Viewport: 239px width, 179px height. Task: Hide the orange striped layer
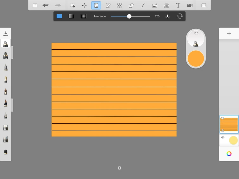pyautogui.click(x=223, y=118)
